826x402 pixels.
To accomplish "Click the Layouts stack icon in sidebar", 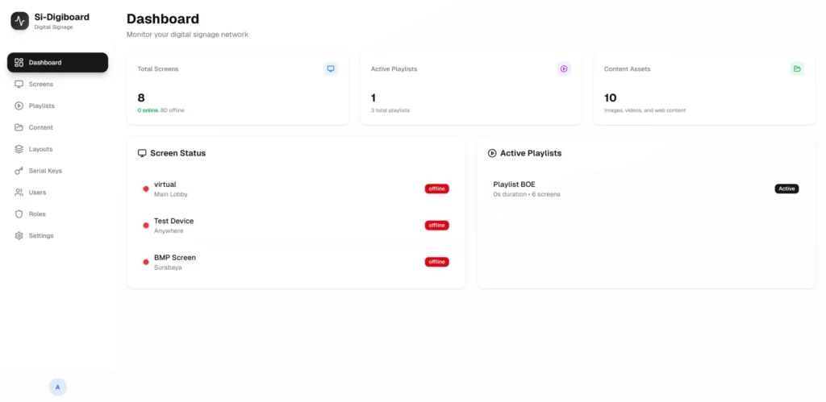I will click(x=19, y=149).
